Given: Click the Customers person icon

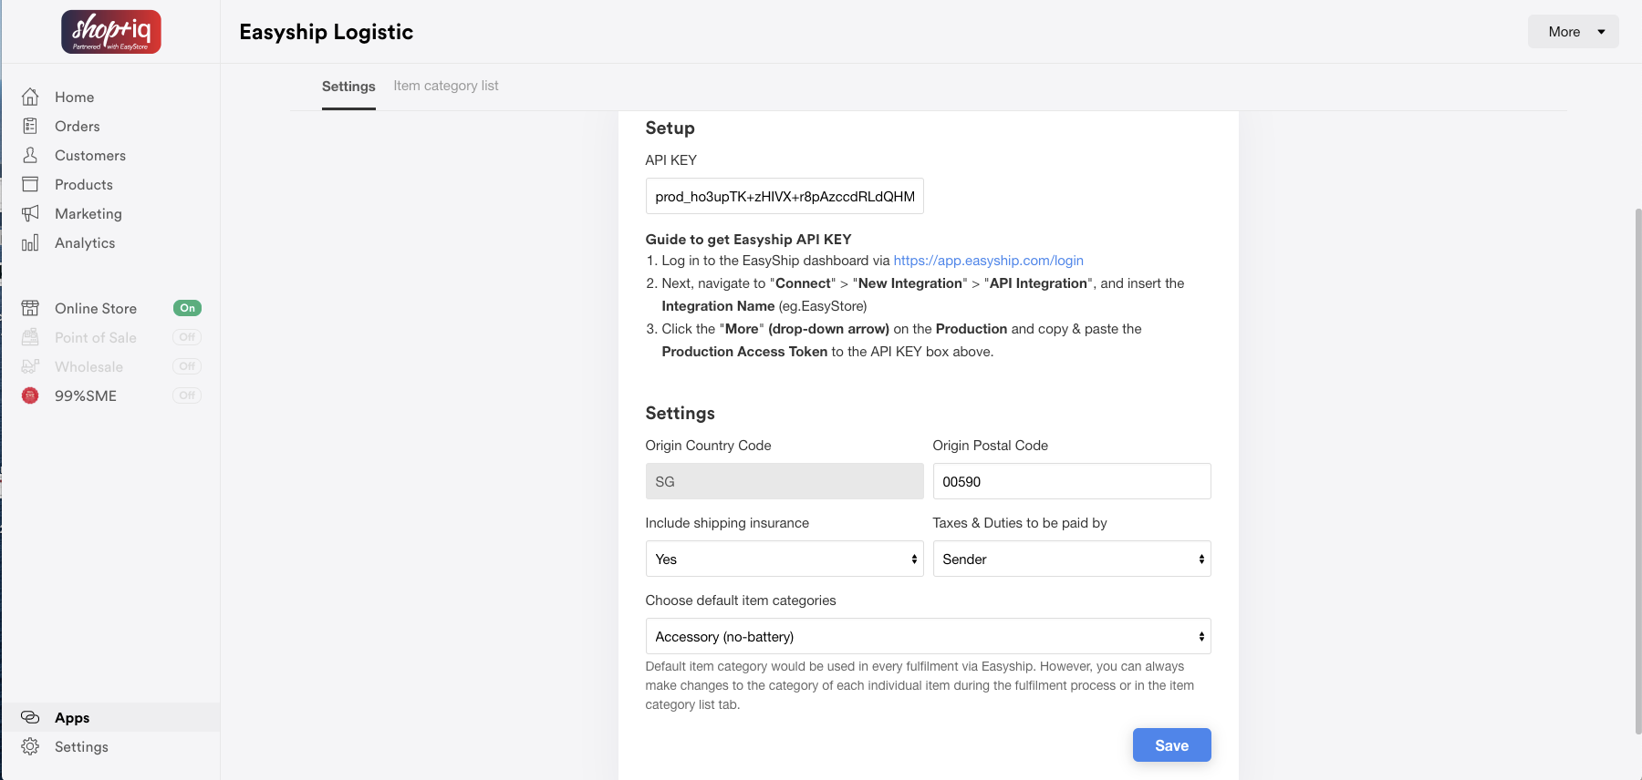Looking at the screenshot, I should pyautogui.click(x=30, y=155).
